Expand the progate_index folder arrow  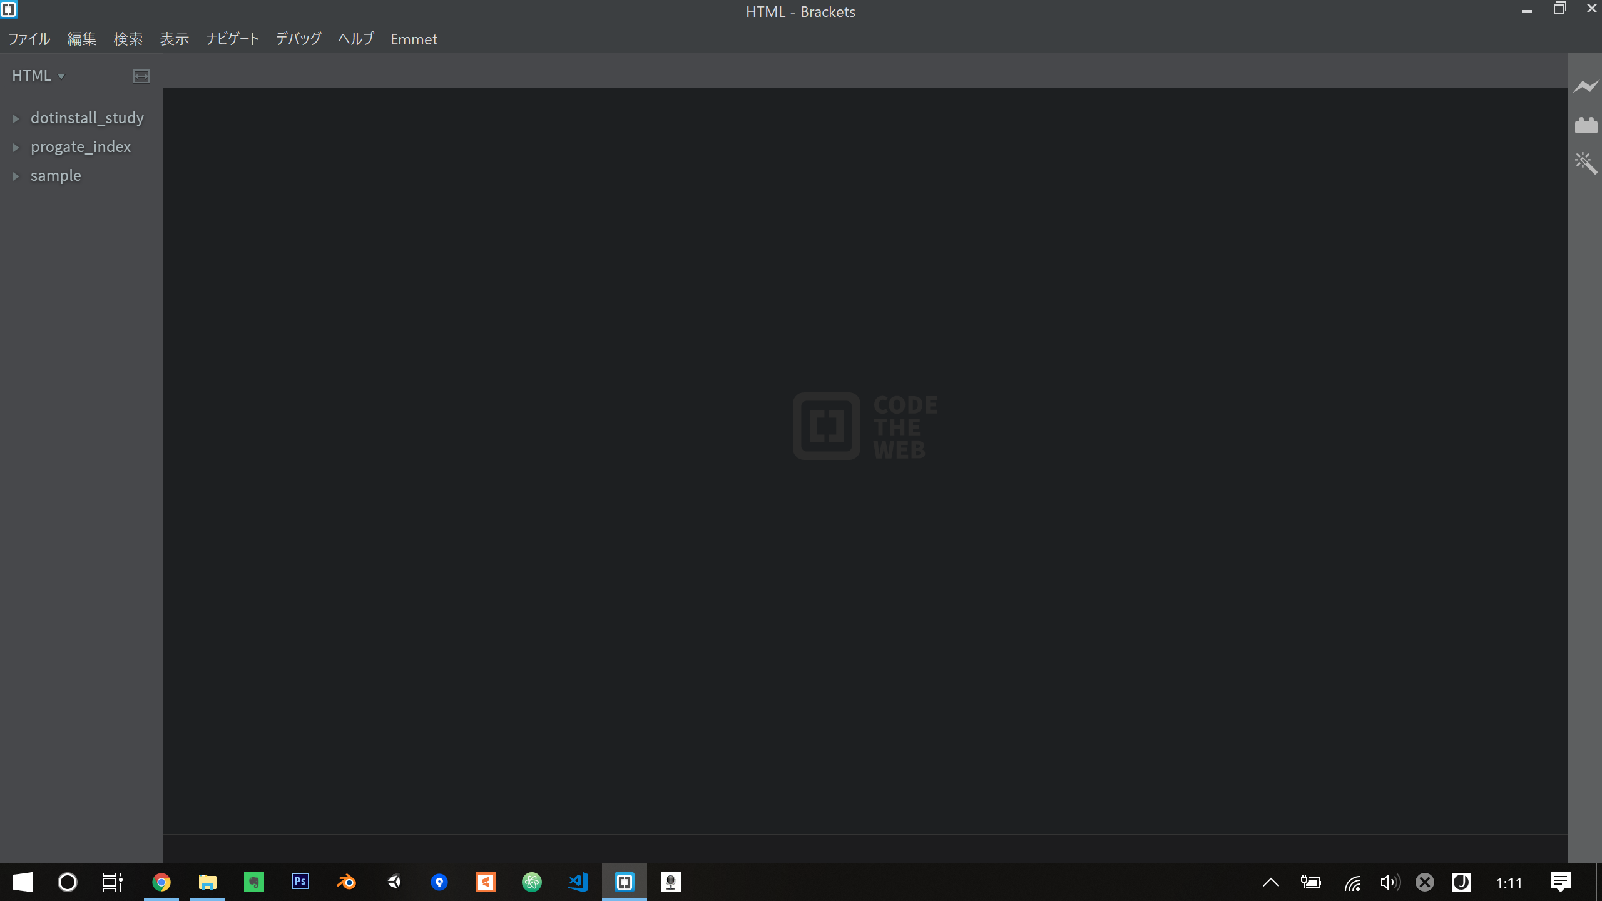[16, 147]
